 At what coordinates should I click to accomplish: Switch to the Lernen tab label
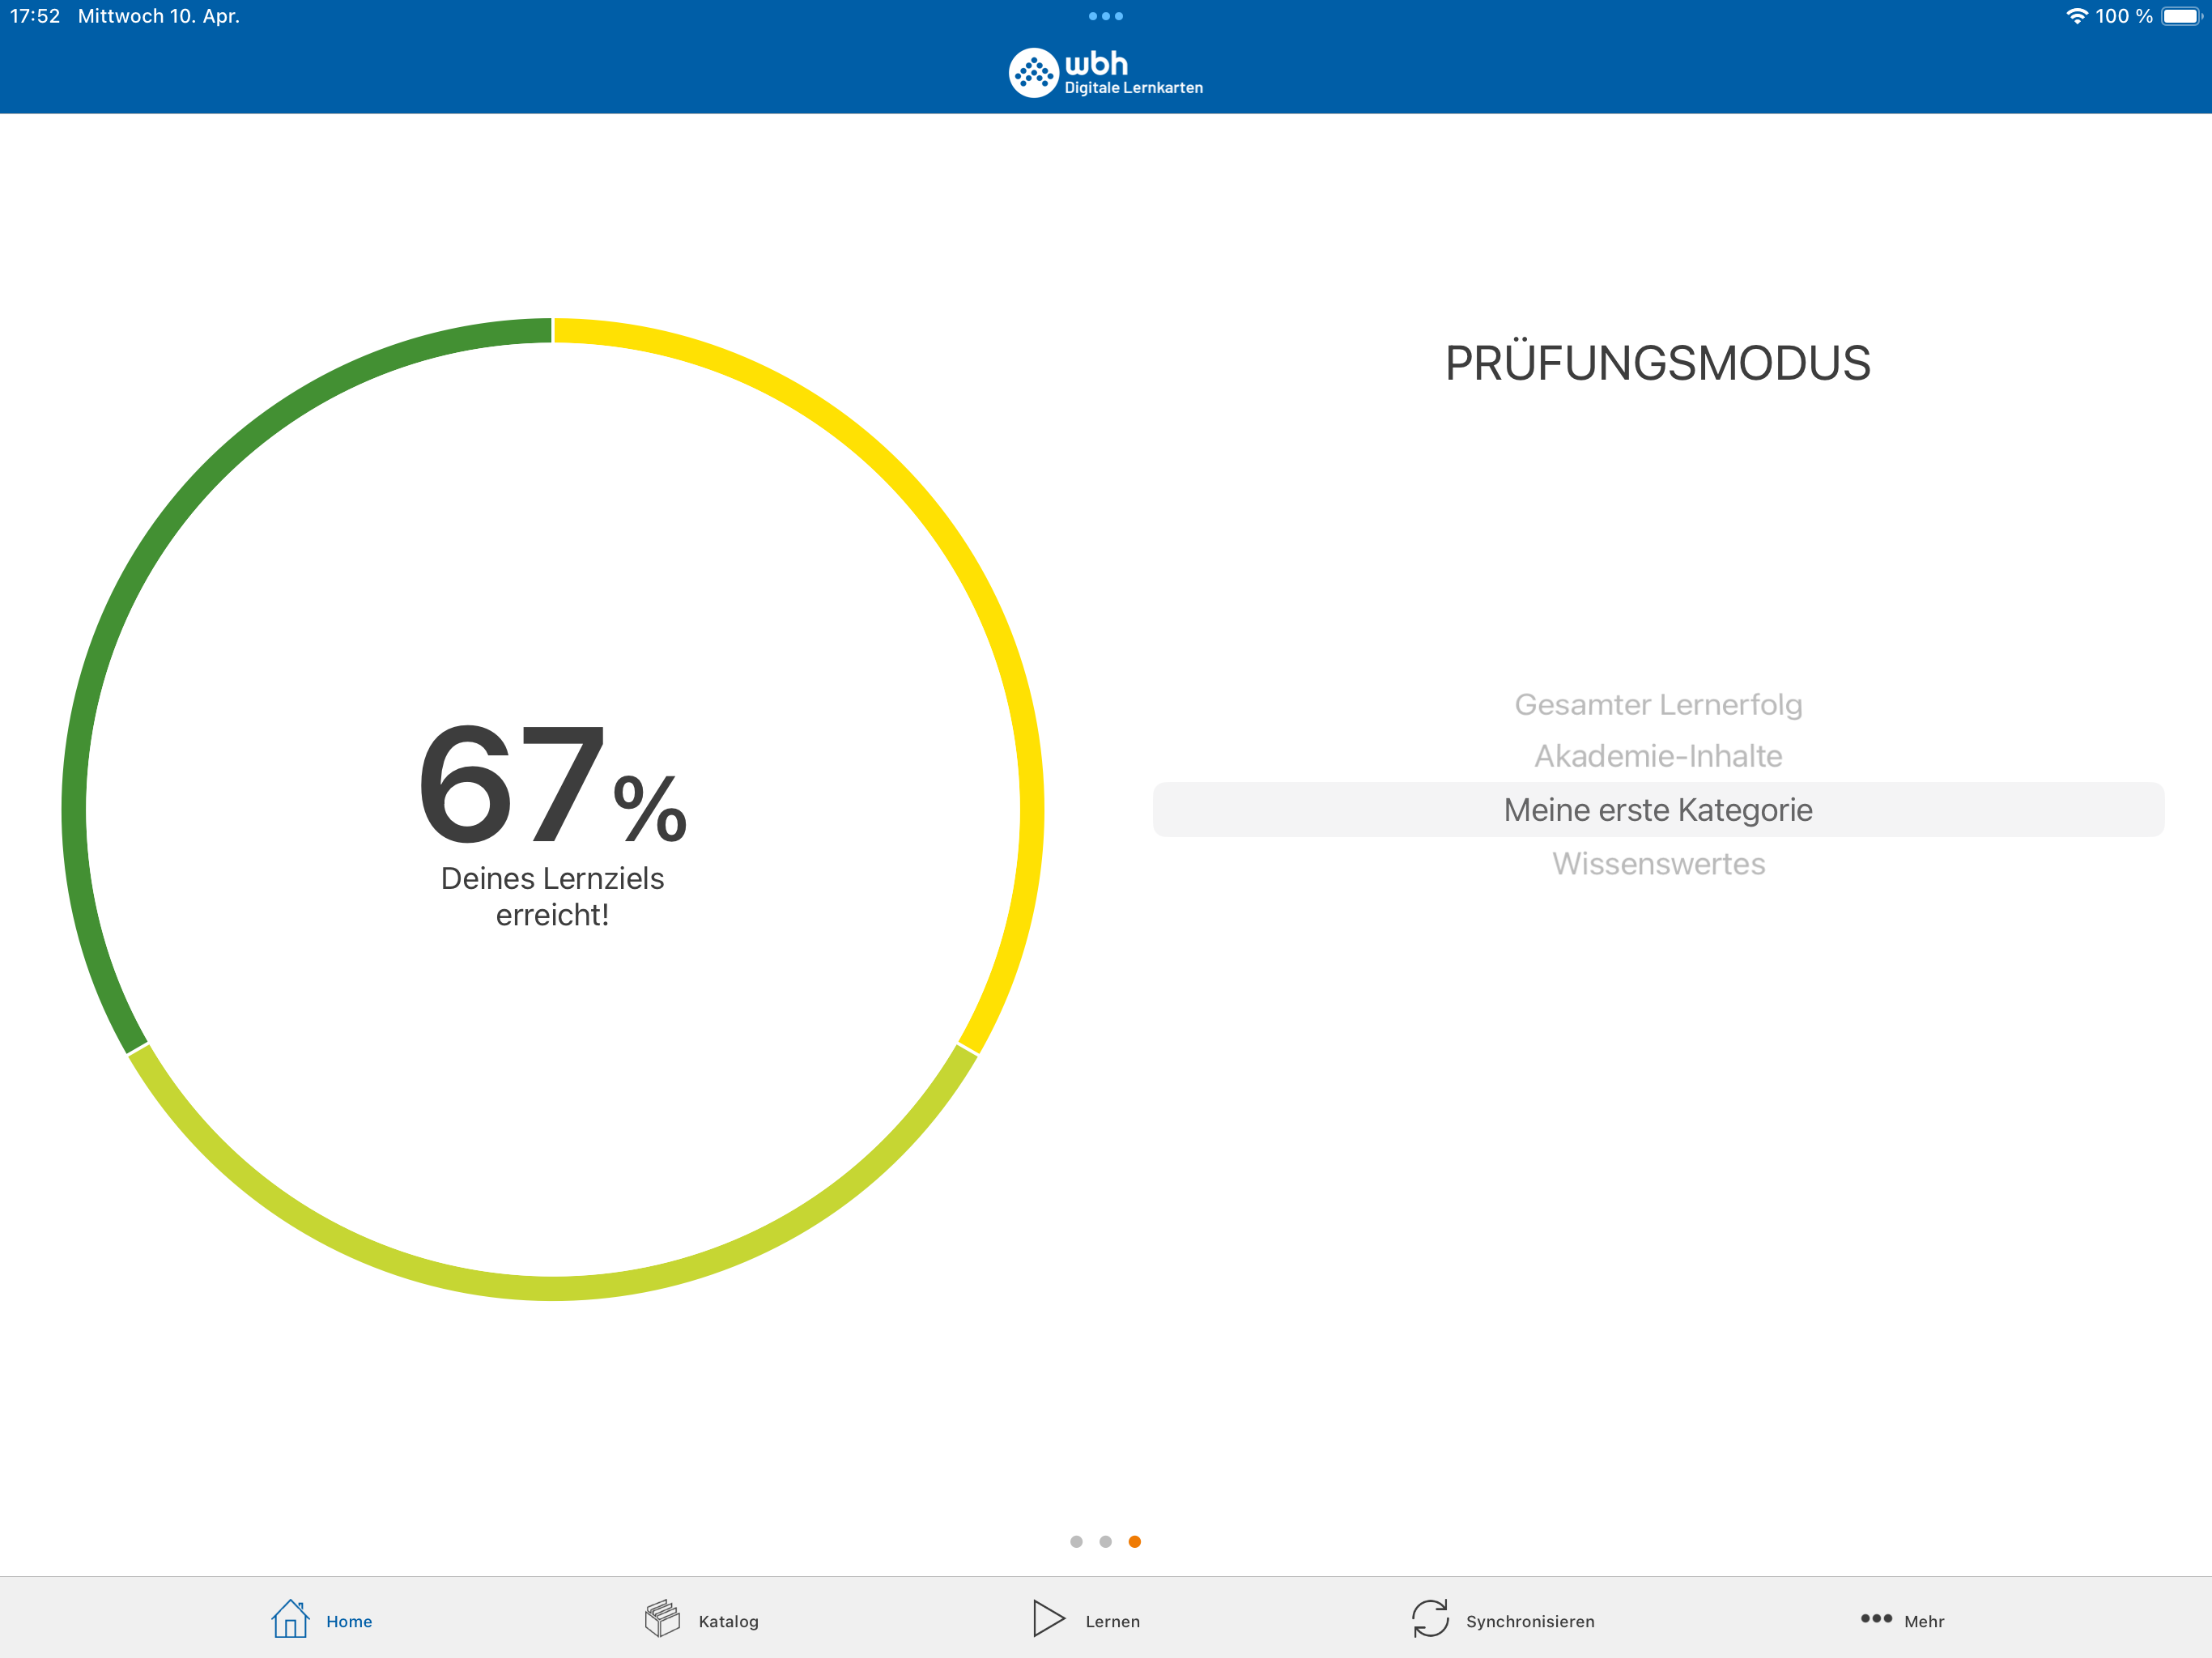[1112, 1621]
